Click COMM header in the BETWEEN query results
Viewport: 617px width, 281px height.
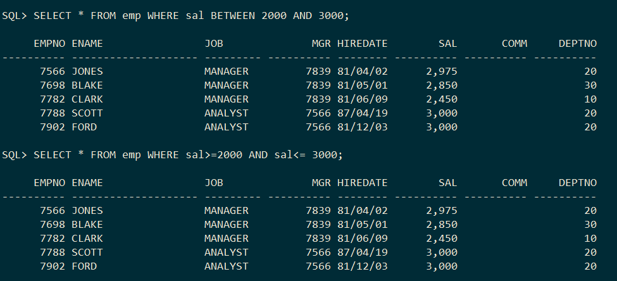click(514, 44)
